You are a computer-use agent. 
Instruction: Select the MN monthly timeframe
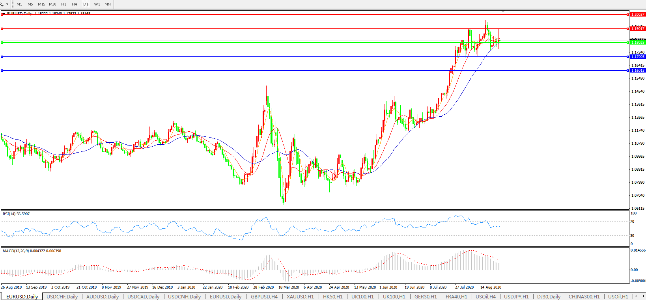tap(108, 4)
